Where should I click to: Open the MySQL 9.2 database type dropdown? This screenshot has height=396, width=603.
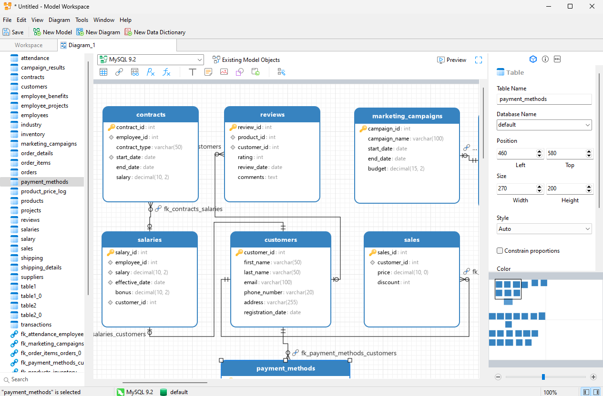151,60
